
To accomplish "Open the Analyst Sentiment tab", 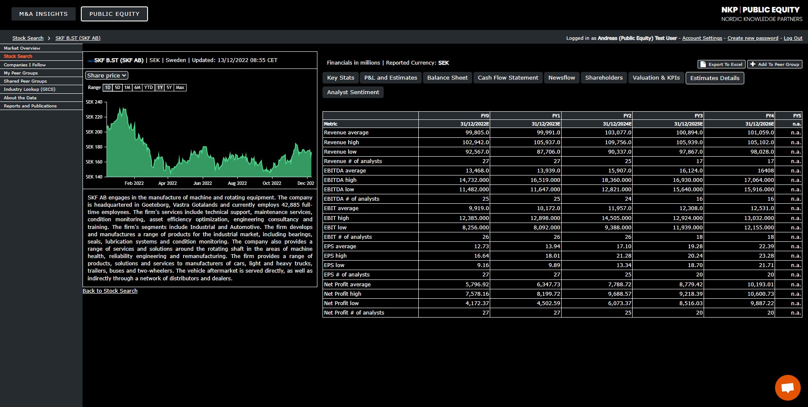I will (353, 92).
